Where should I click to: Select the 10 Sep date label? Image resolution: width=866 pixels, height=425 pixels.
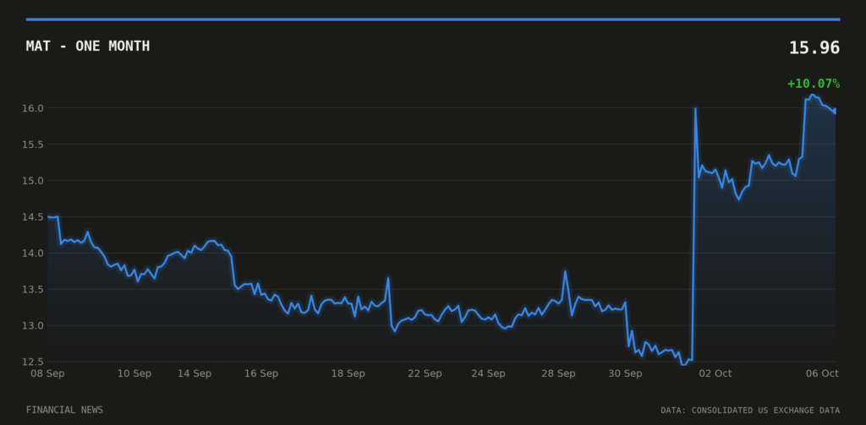pos(134,373)
